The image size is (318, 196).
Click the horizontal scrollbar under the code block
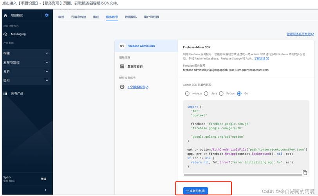click(x=243, y=175)
